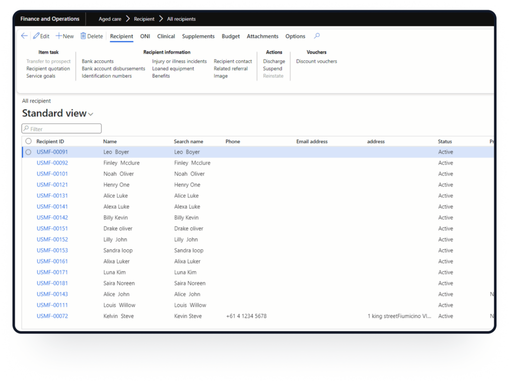
Task: Open Recipient quotation
Action: pos(48,68)
